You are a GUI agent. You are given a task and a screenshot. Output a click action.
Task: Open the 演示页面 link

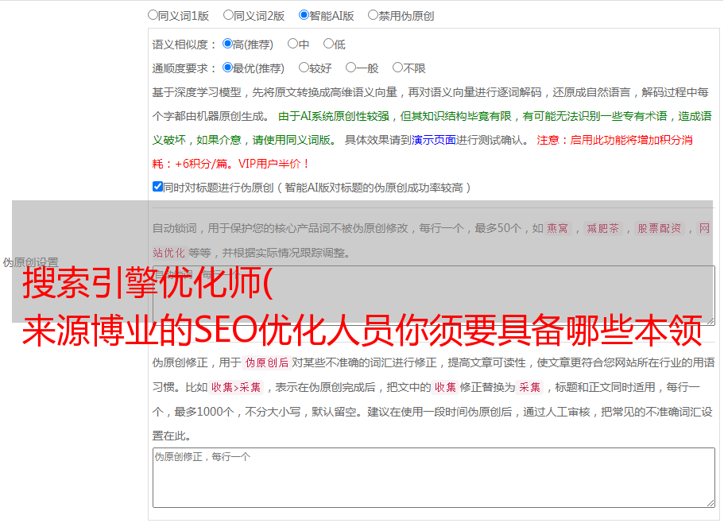433,140
